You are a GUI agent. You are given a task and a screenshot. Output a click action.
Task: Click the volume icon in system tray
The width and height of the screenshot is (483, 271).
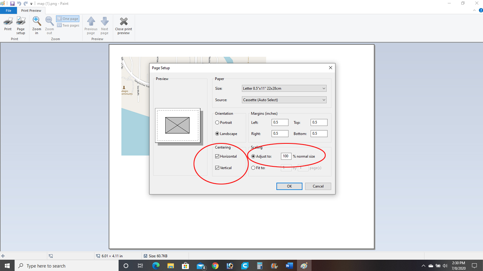click(x=445, y=266)
